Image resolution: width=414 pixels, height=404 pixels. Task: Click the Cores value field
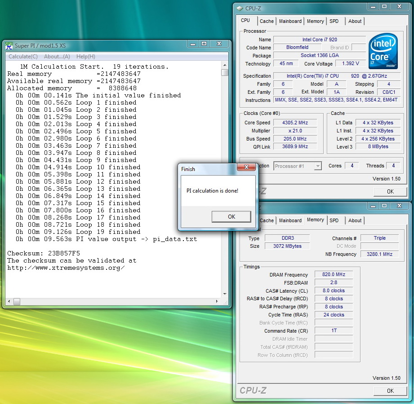[x=352, y=166]
